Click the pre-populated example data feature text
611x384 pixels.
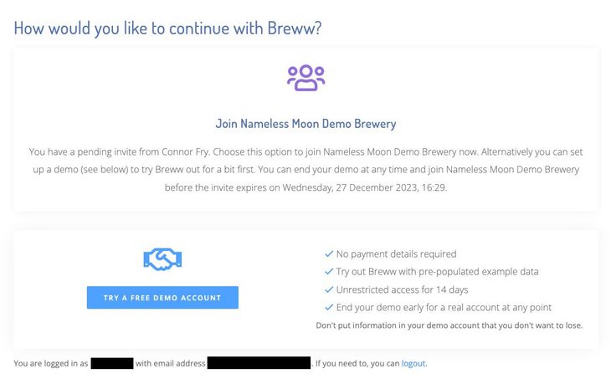pyautogui.click(x=437, y=272)
